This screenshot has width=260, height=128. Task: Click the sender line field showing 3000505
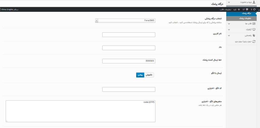pyautogui.click(x=129, y=61)
